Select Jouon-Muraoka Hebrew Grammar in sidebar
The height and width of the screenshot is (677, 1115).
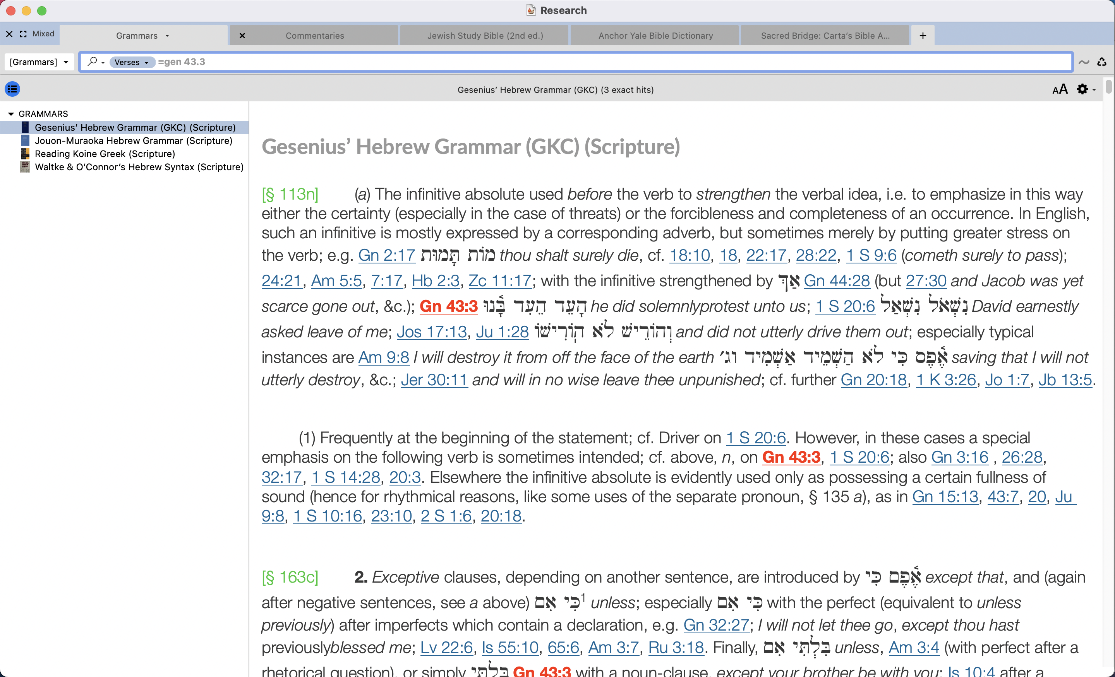(134, 141)
